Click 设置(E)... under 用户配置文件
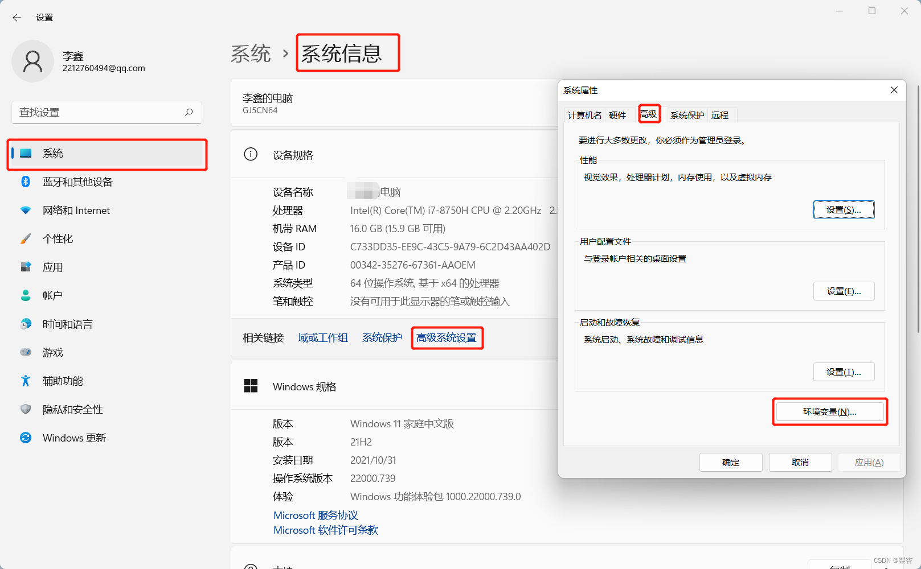Viewport: 921px width, 569px height. point(844,291)
